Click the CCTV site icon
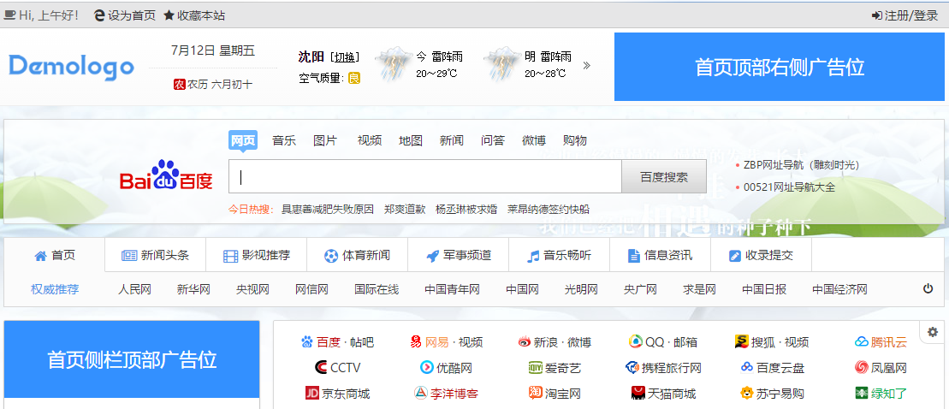 click(321, 368)
